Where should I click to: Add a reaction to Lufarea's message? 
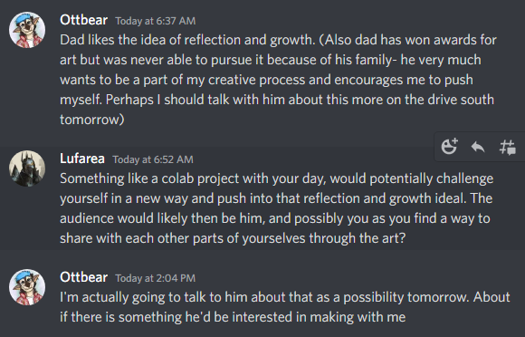[x=449, y=147]
